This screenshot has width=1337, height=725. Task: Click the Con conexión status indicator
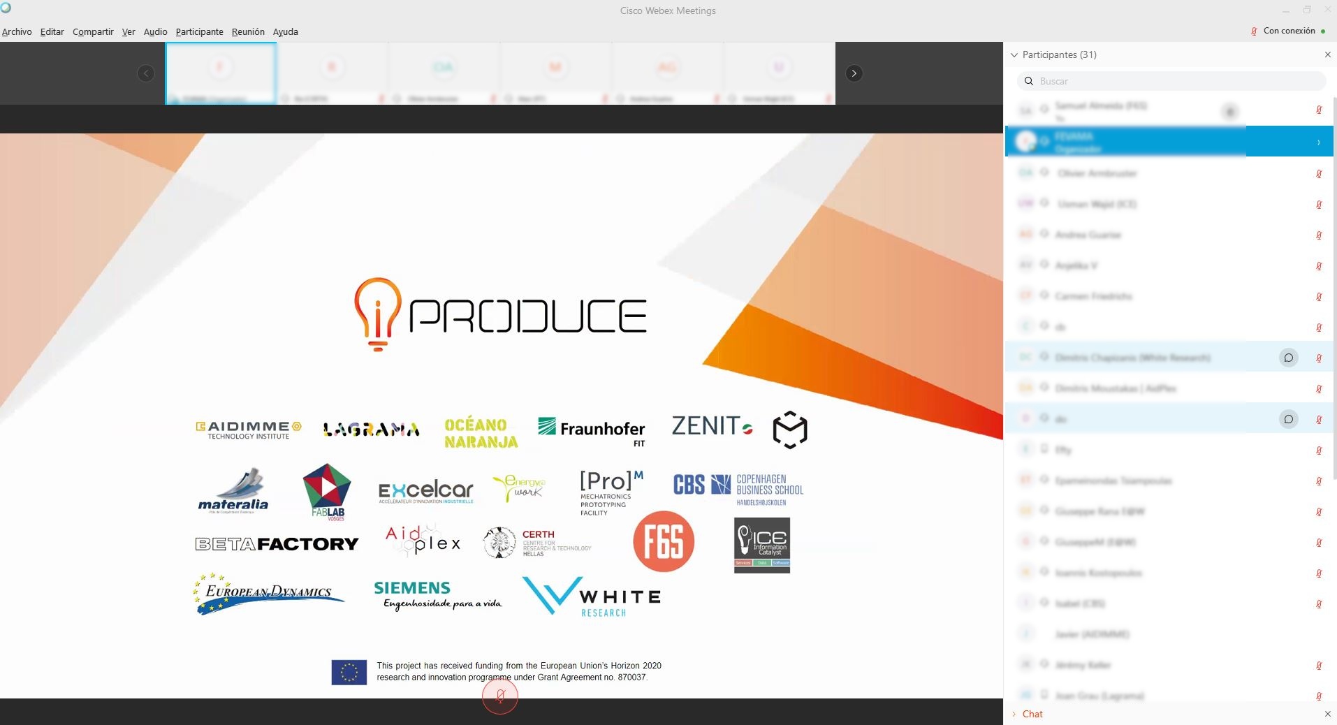pos(1288,31)
